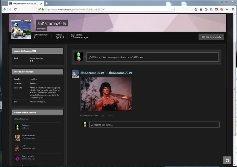The image size is (237, 167).
Task: Click the Profile Information panel header
Action: (38, 72)
